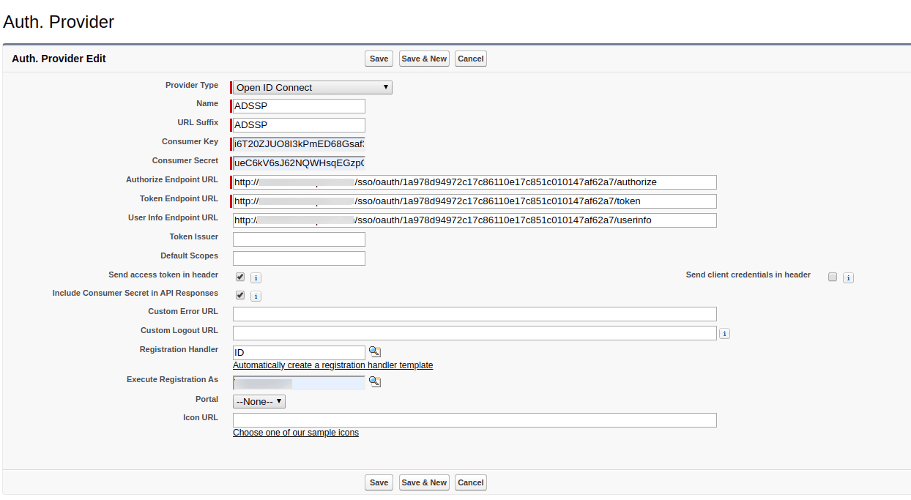Open the Execute Registration As lookup
Screen dimensions: 911x500
click(x=374, y=381)
